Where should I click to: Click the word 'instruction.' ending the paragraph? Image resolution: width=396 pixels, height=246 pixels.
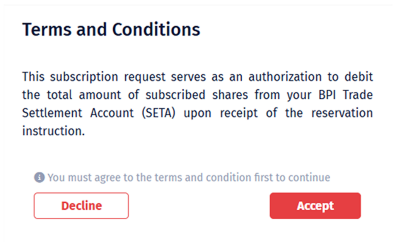[x=53, y=131]
